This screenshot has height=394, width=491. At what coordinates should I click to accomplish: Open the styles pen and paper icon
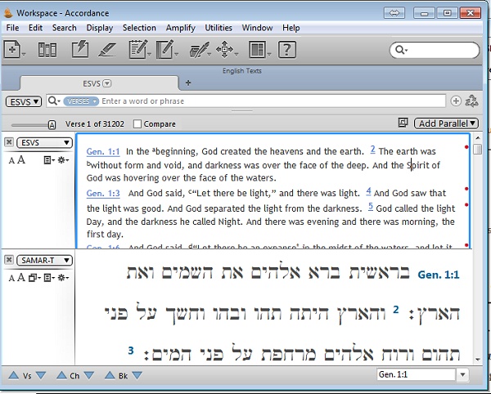pos(199,50)
